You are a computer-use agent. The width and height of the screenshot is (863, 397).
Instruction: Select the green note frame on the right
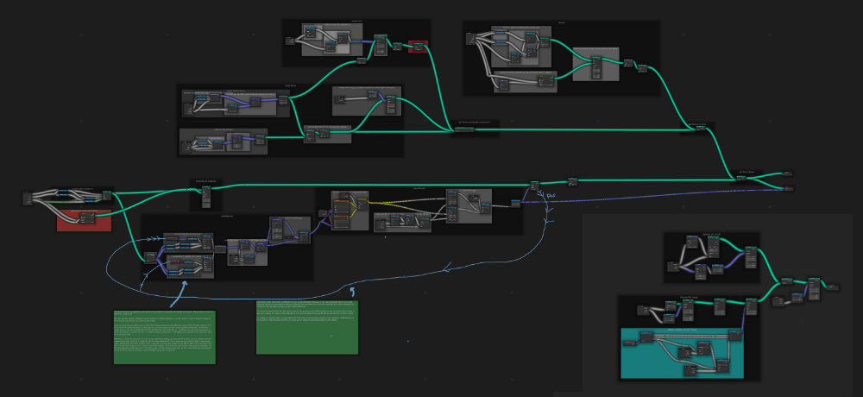[307, 327]
